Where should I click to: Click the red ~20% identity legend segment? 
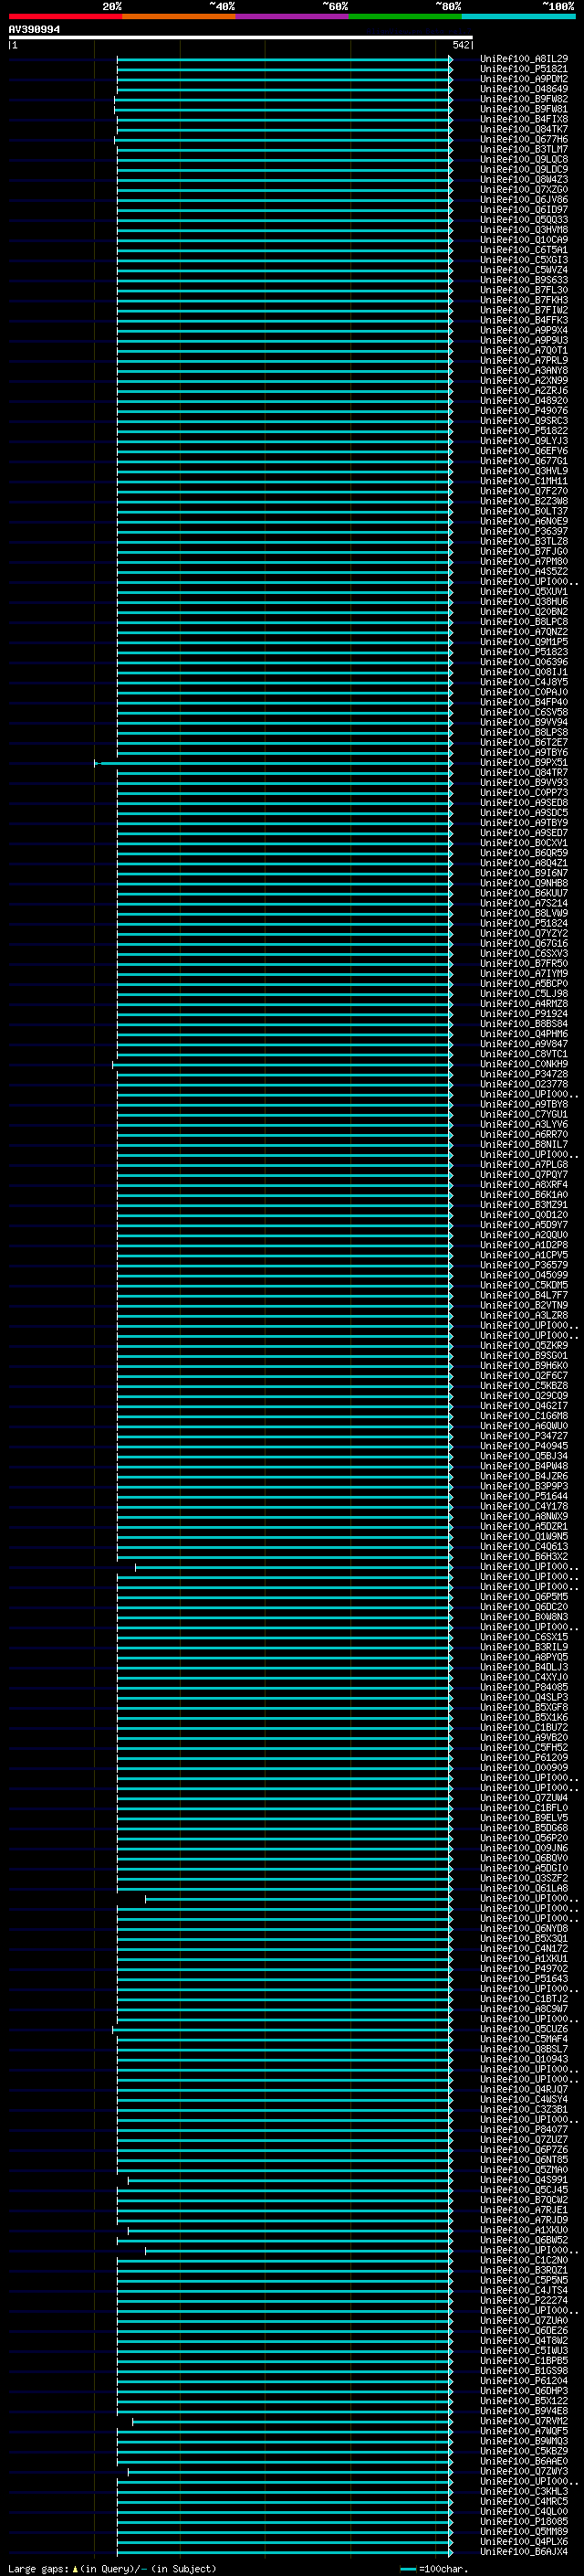(65, 16)
